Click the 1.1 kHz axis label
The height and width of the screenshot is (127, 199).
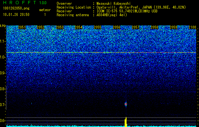[3, 41]
